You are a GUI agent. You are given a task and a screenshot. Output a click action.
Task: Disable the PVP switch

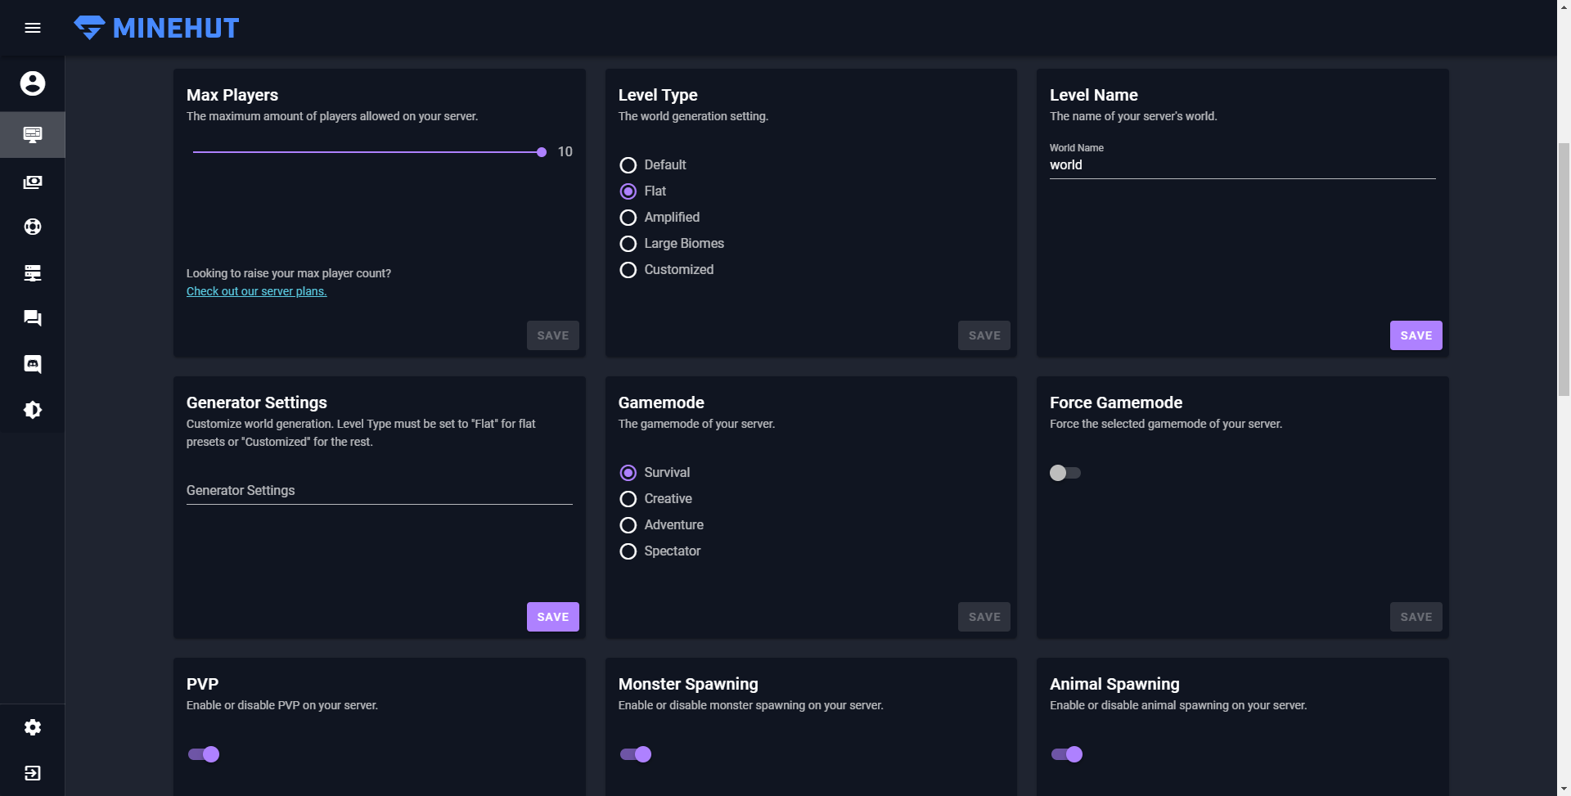click(204, 754)
